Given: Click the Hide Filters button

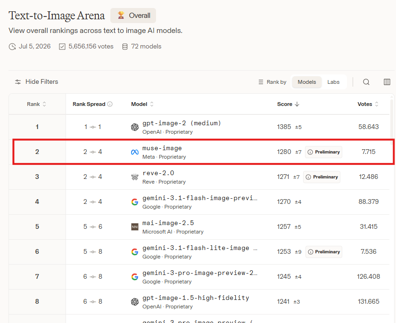Looking at the screenshot, I should tap(36, 82).
